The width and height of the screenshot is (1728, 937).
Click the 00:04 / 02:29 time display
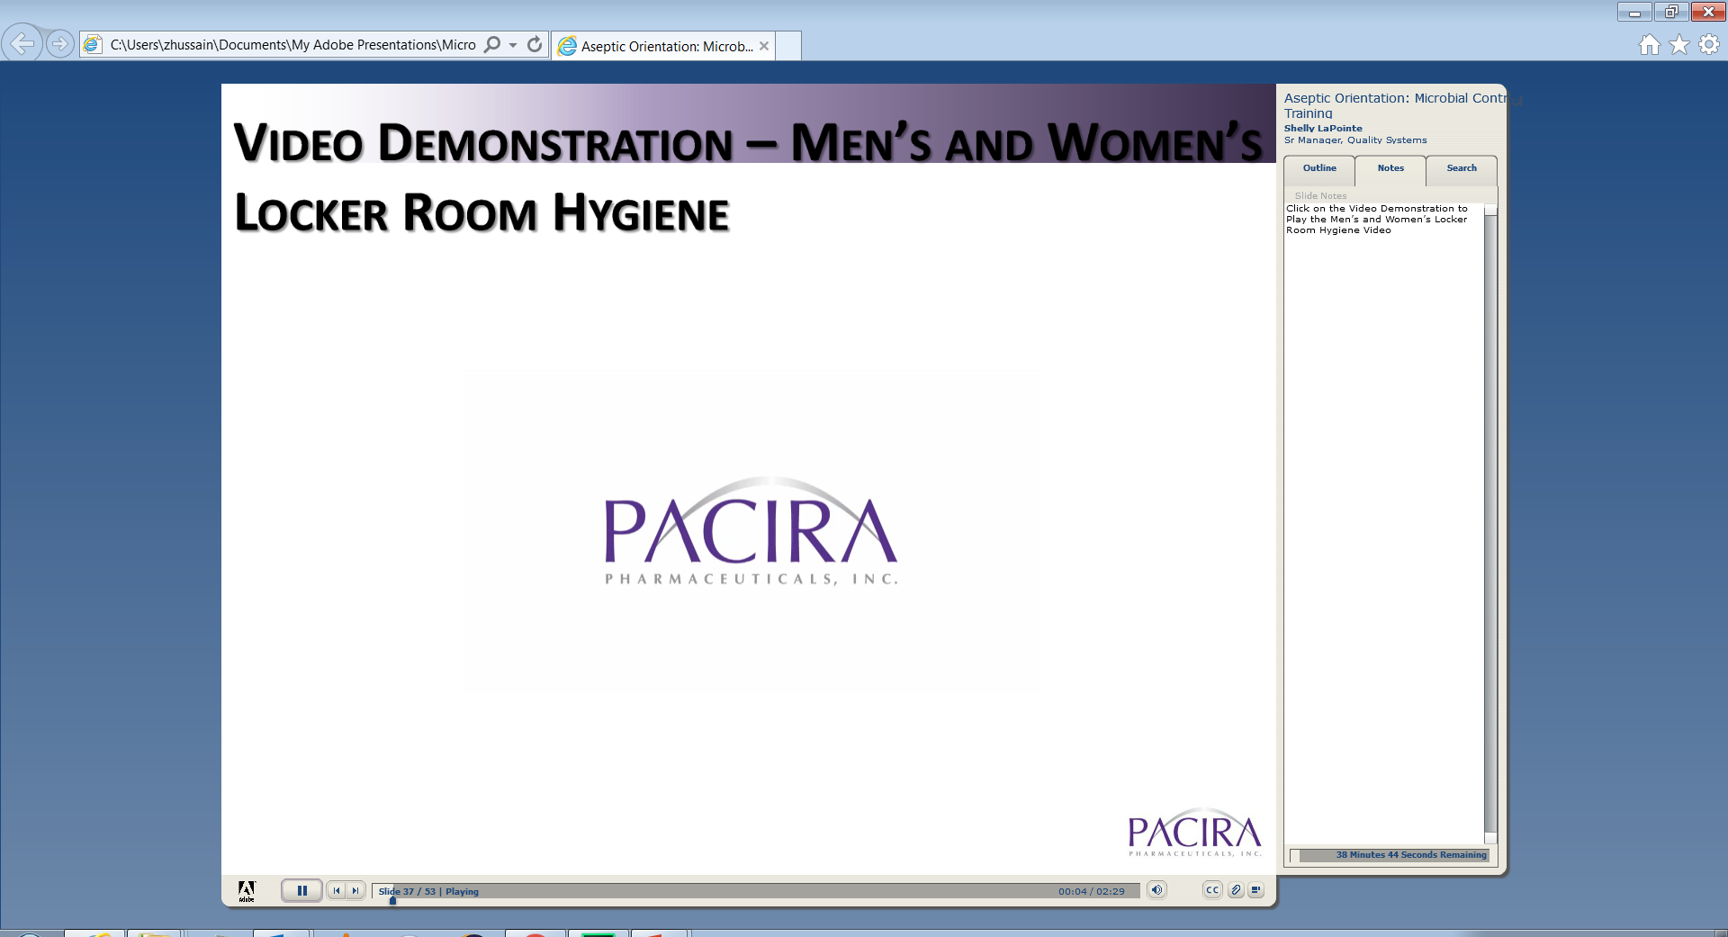coord(1091,891)
